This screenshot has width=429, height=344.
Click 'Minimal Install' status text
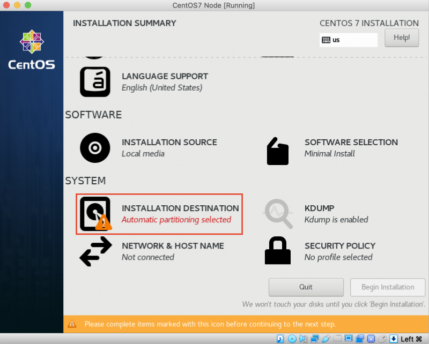[x=329, y=154]
